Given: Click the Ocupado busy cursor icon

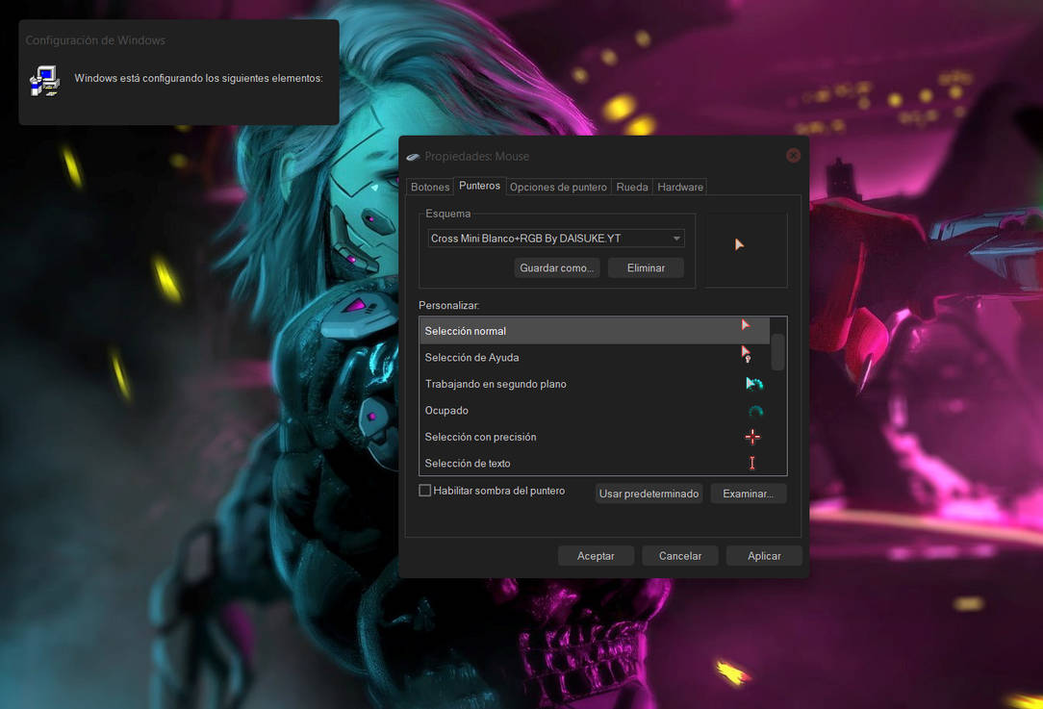Looking at the screenshot, I should (755, 410).
